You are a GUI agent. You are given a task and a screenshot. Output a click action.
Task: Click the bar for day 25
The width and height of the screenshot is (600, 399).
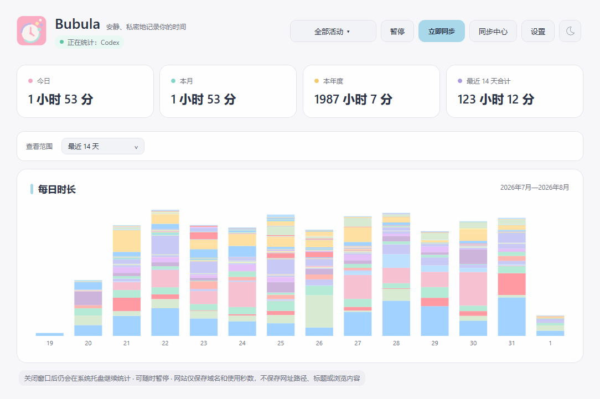[281, 275]
